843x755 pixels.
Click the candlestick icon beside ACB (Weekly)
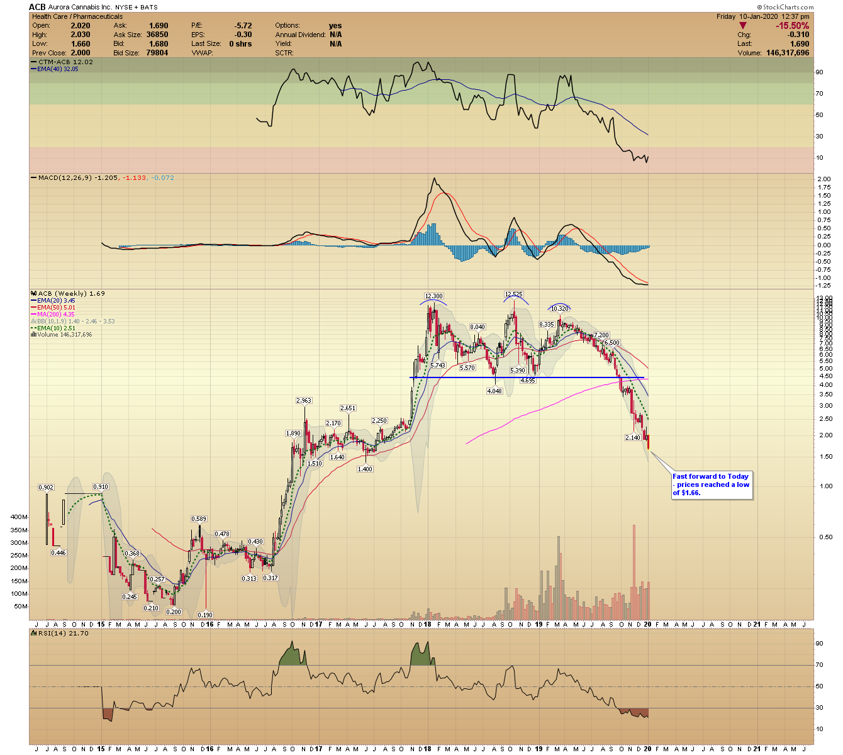34,294
